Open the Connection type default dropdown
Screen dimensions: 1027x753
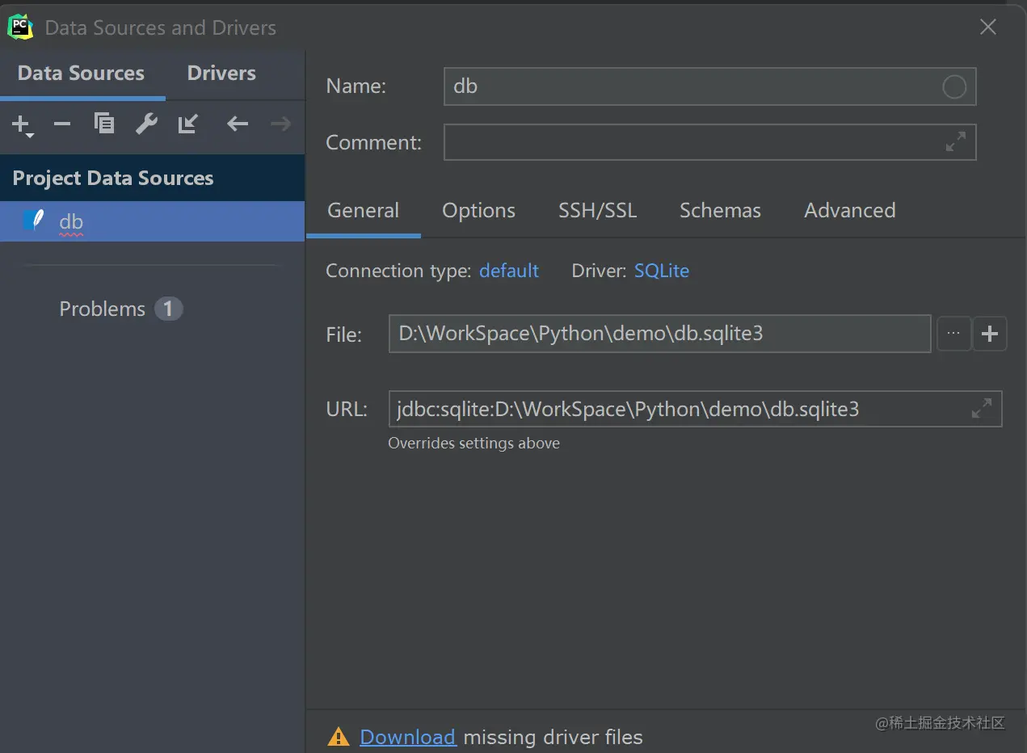pyautogui.click(x=509, y=271)
